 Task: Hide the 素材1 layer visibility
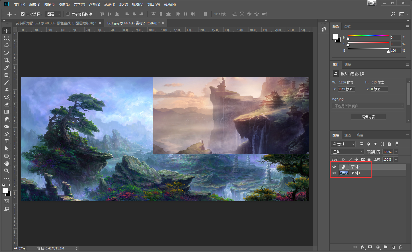coord(334,173)
